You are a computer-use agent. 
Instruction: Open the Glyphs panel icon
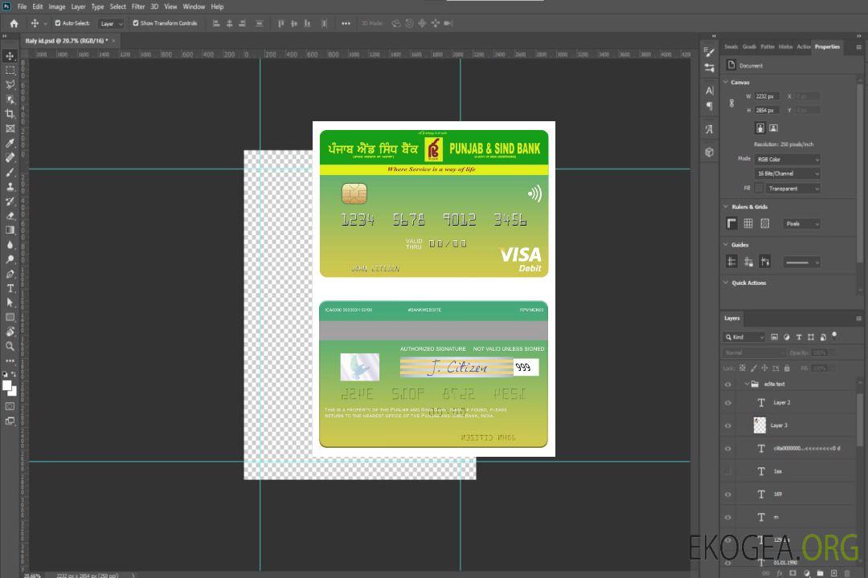pyautogui.click(x=710, y=129)
